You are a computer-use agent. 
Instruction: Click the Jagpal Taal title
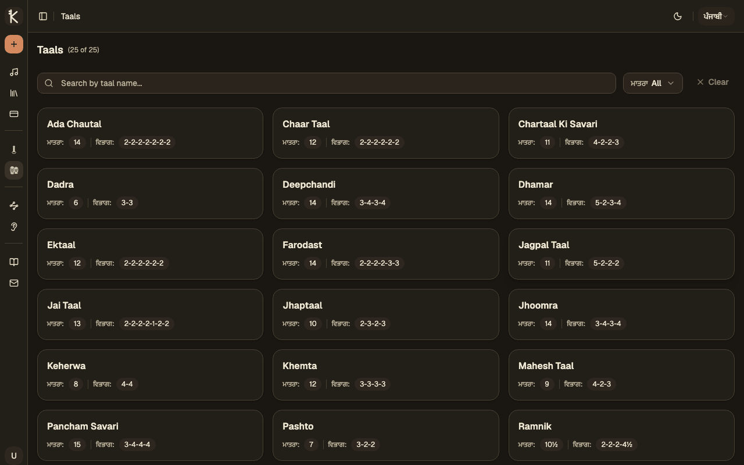[x=543, y=245]
